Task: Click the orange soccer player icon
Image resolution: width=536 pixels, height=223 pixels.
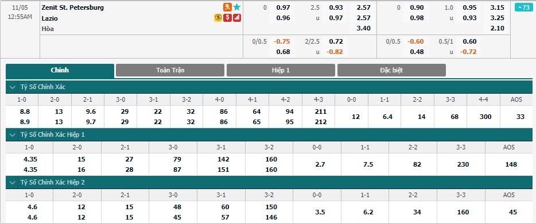Action: [x=227, y=7]
